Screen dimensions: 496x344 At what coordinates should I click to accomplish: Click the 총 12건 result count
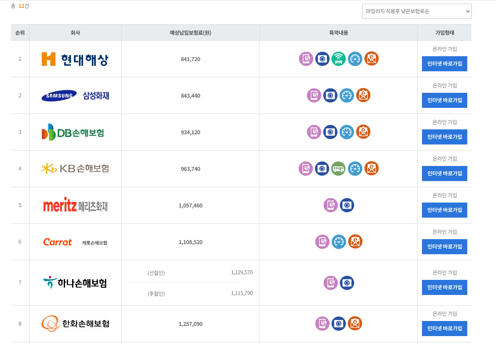pos(20,6)
